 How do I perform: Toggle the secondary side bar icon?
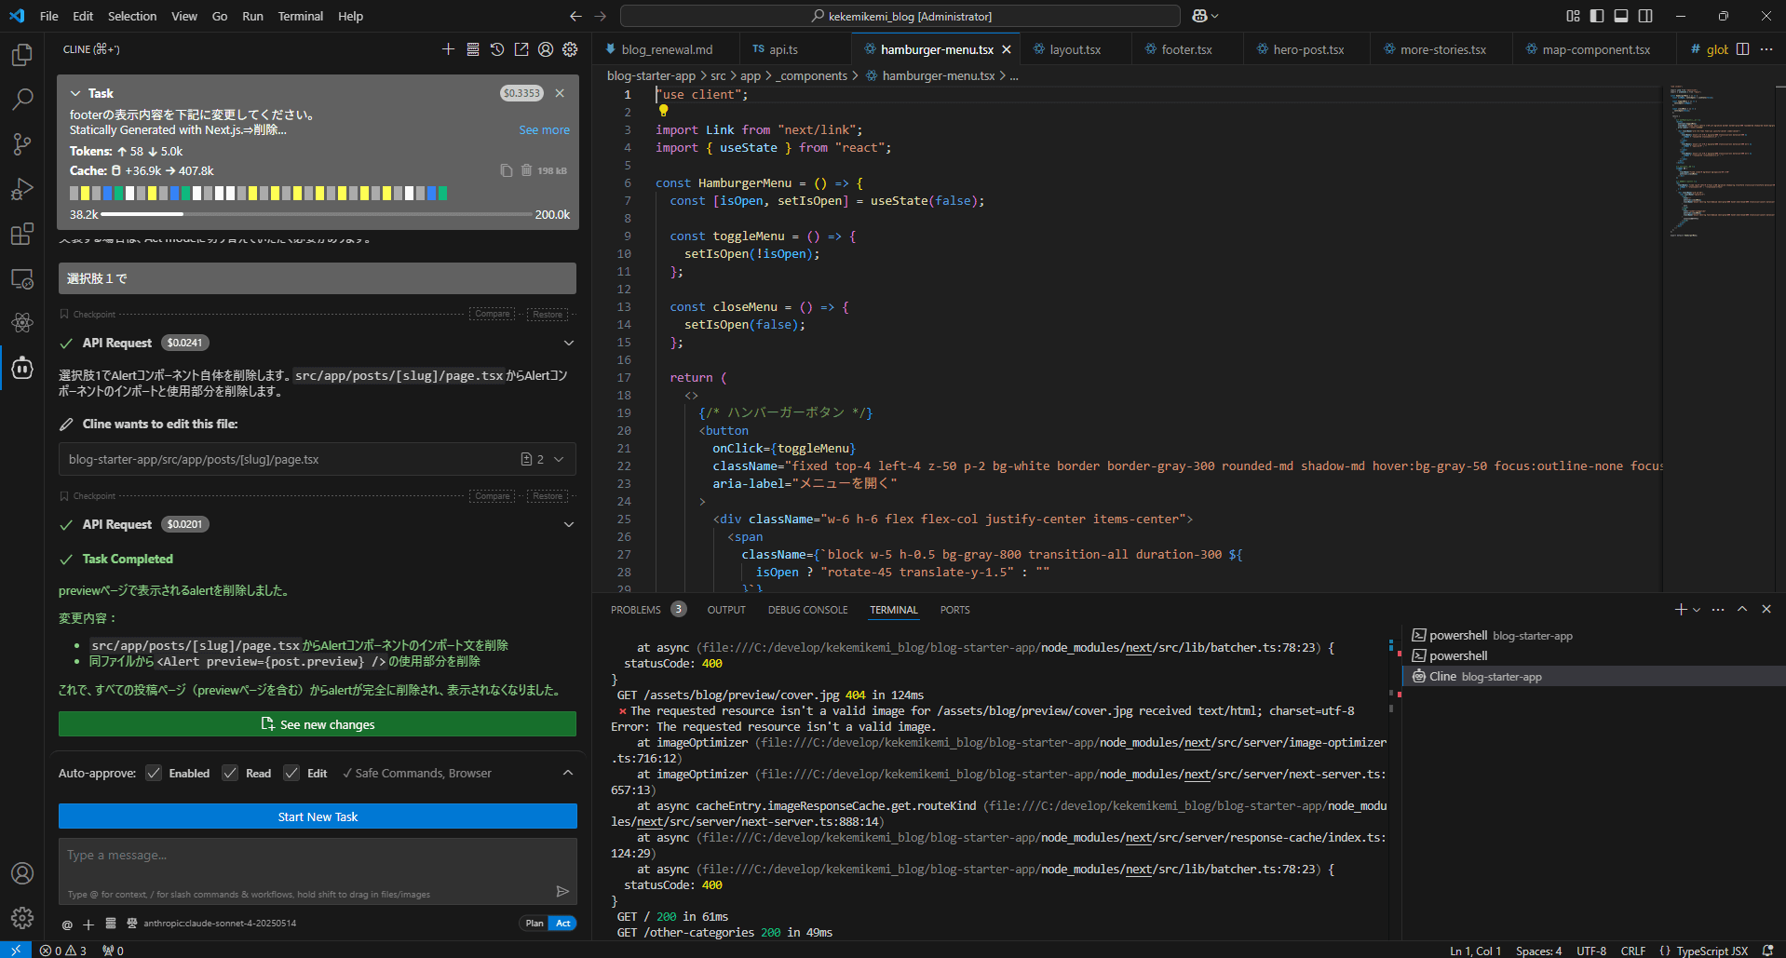pyautogui.click(x=1645, y=16)
